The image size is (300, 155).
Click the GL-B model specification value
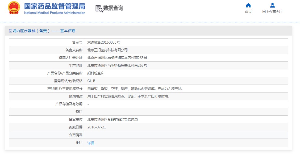point(91,81)
